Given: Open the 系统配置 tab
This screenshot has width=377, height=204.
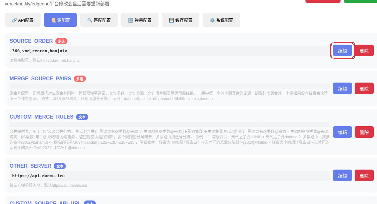Looking at the screenshot, I should [x=221, y=20].
